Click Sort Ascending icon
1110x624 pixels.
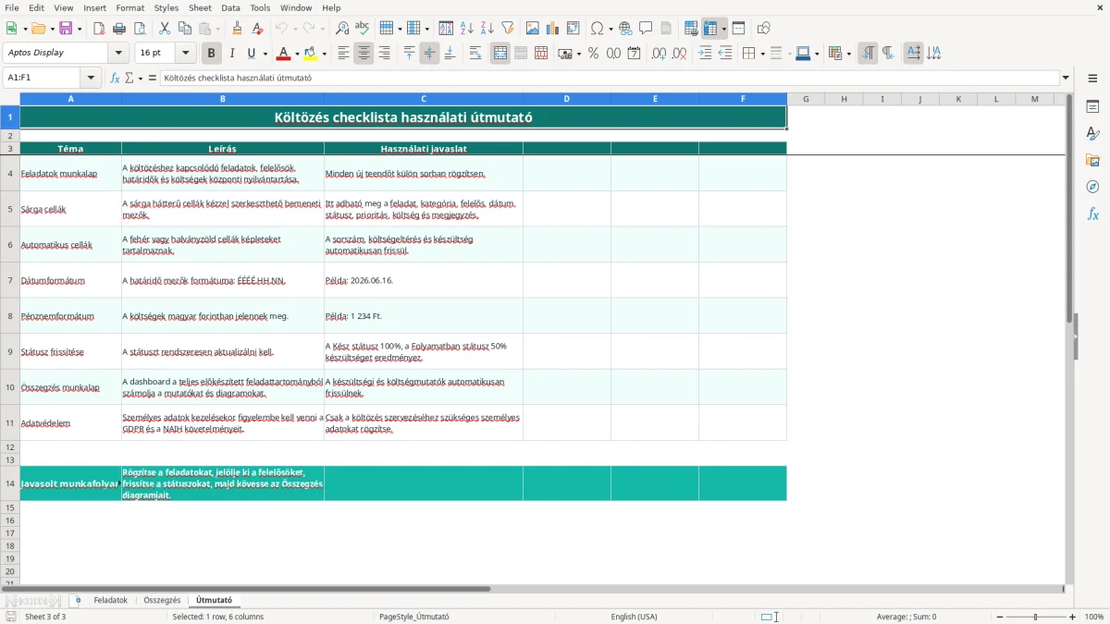click(467, 29)
